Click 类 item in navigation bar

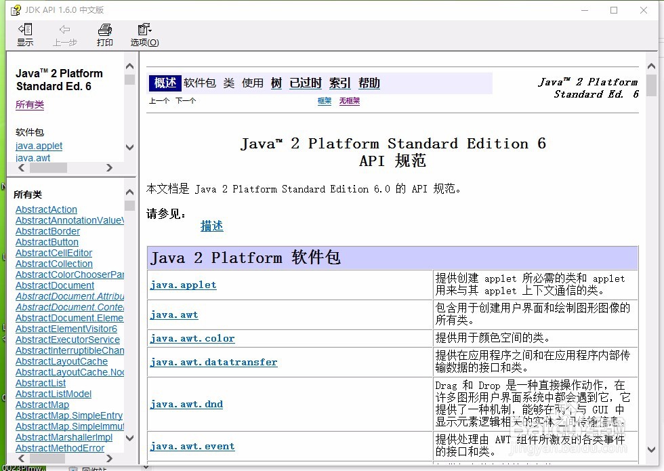pos(229,83)
